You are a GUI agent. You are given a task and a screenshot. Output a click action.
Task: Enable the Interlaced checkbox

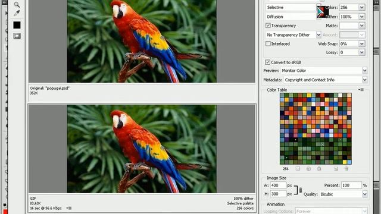click(x=268, y=43)
